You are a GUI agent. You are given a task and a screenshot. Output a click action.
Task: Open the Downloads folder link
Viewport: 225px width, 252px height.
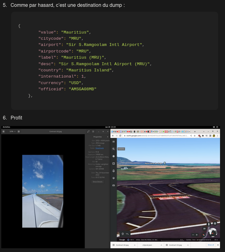coord(99,148)
